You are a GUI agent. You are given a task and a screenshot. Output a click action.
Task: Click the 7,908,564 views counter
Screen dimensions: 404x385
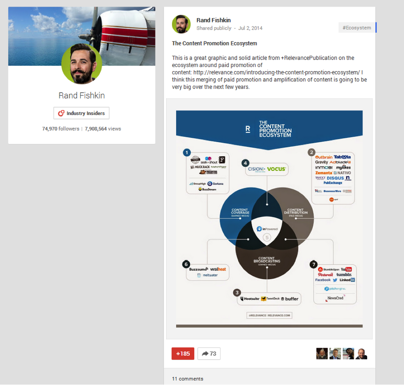click(x=103, y=129)
